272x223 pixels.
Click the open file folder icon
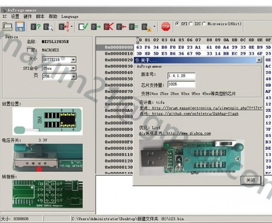coord(7,26)
